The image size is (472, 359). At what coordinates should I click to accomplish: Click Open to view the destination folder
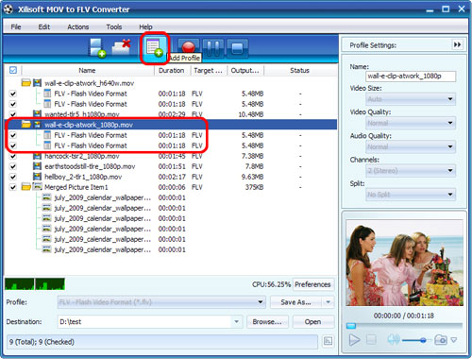[312, 322]
